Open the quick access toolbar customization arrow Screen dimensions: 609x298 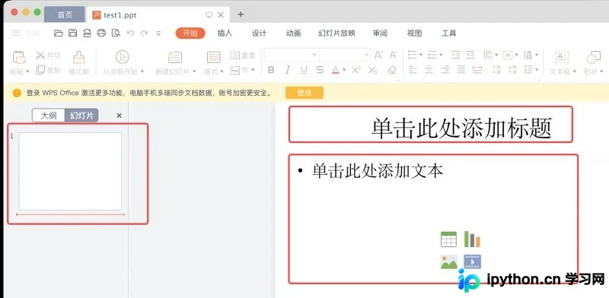pyautogui.click(x=158, y=33)
